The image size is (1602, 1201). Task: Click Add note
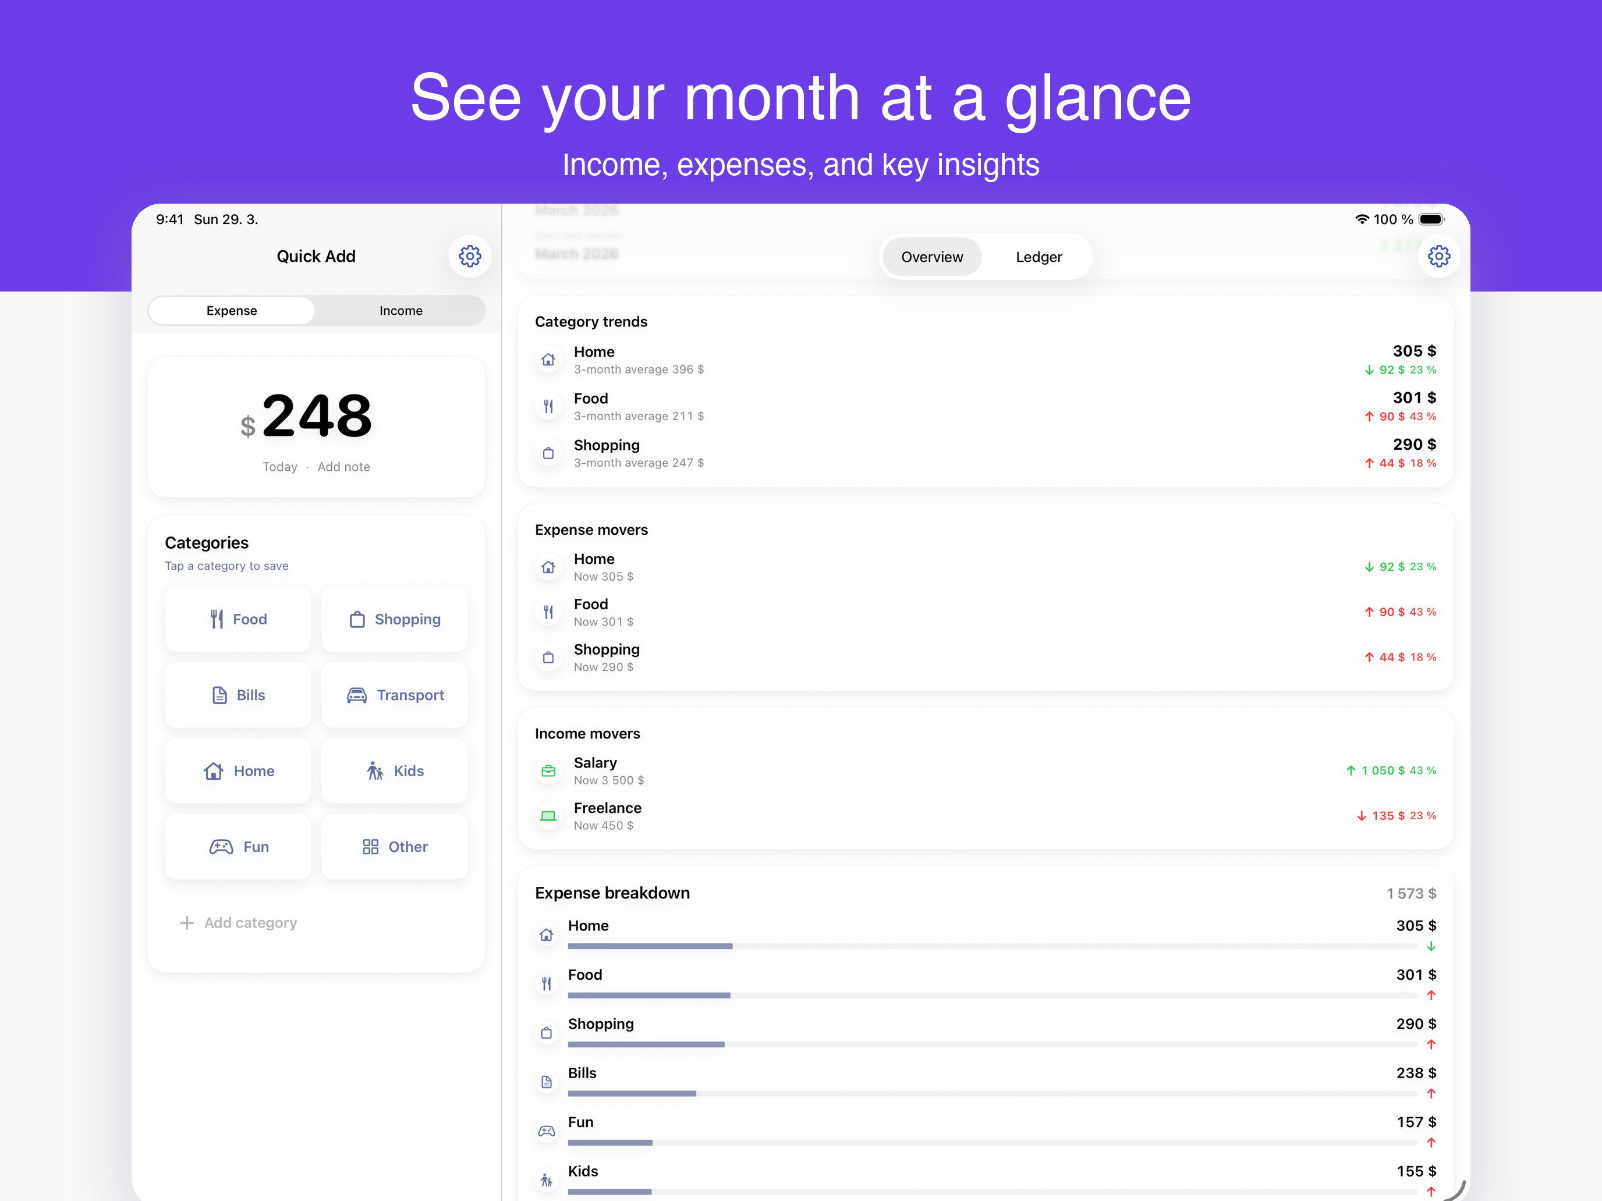343,467
